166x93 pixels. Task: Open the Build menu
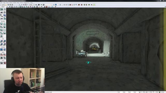(x=15, y=3)
